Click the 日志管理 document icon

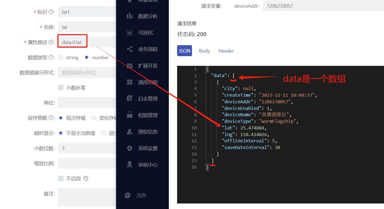click(130, 99)
